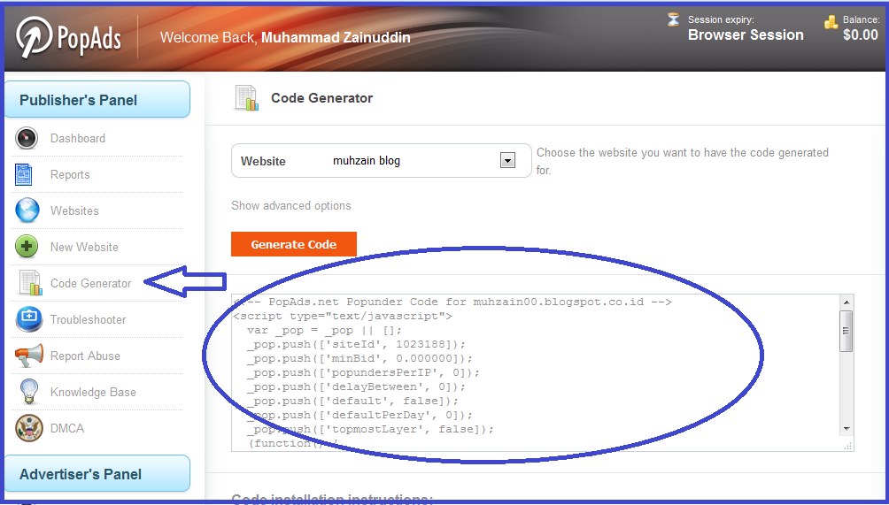Viewport: 889px width, 505px height.
Task: Click the Troubleshooter first-aid icon
Action: tap(29, 319)
